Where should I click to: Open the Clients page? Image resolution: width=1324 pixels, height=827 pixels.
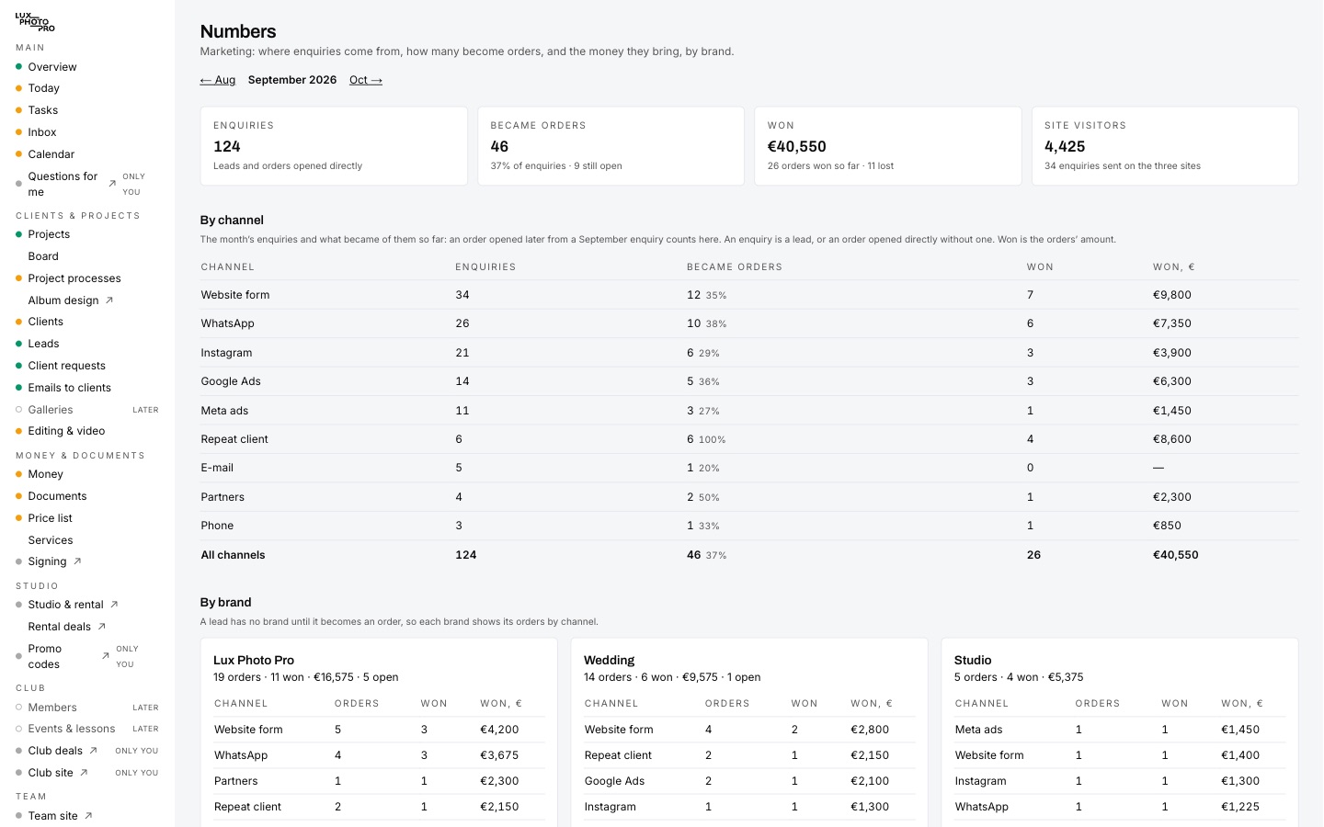click(46, 322)
